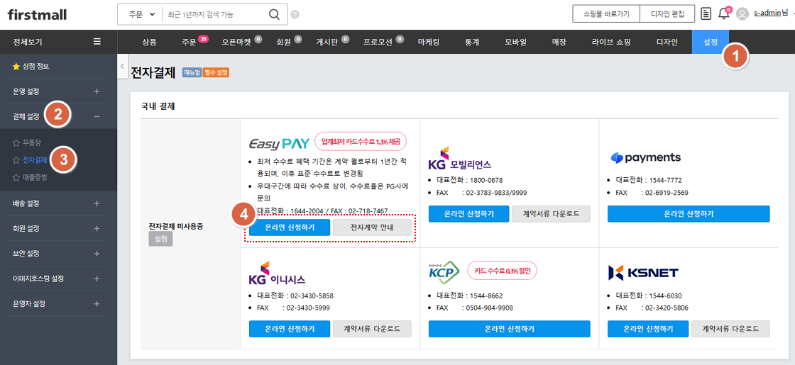Screen dimensions: 795x365
Task: Click the 카드 수수료 0.3% 할인 badge
Action: [x=502, y=271]
